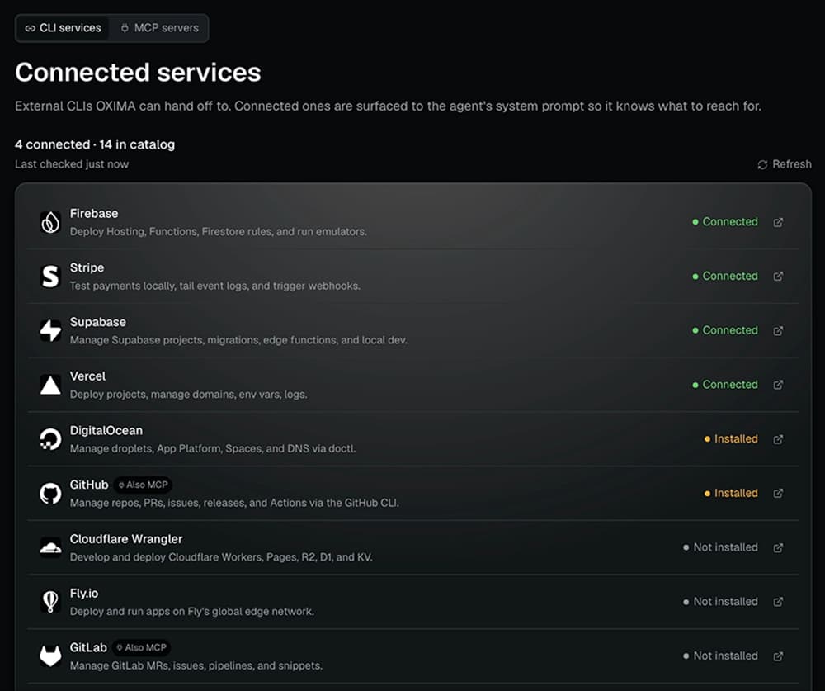This screenshot has height=691, width=825.
Task: Click the Firebase flame logo icon
Action: click(x=50, y=222)
